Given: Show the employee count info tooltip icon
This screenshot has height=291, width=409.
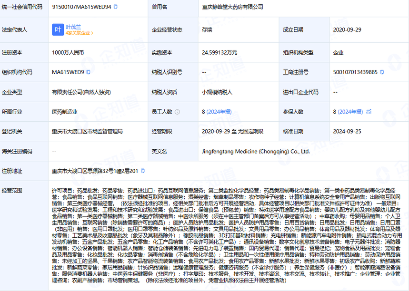Looking at the screenshot, I should [178, 112].
